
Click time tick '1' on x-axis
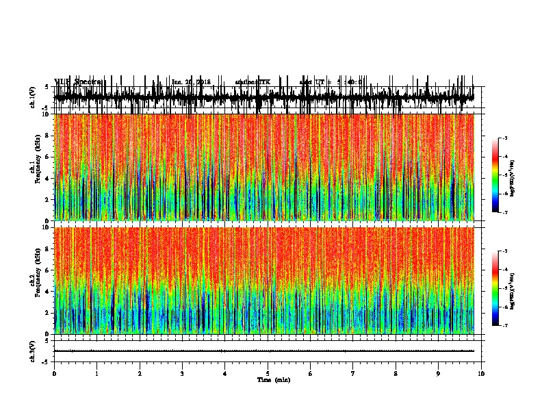click(96, 374)
